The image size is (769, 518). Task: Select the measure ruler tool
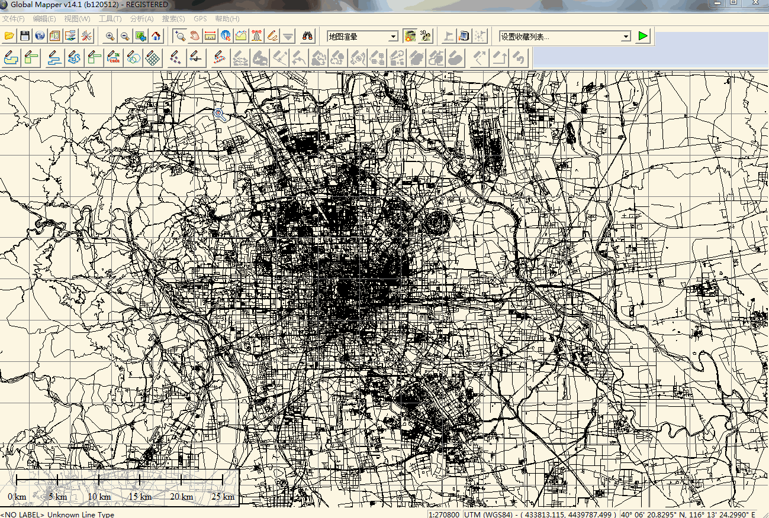click(x=210, y=36)
